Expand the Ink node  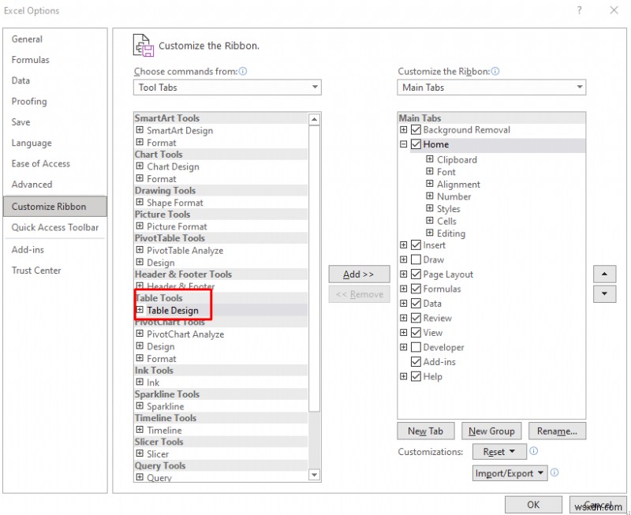[x=140, y=382]
